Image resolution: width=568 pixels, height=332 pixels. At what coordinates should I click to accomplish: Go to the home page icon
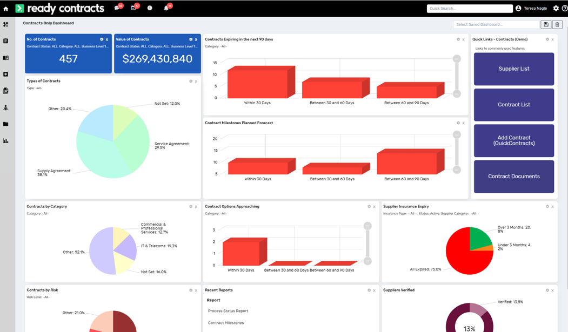coord(6,9)
